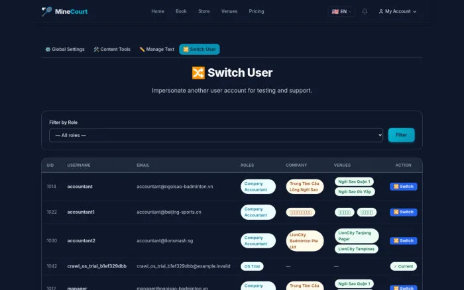The height and width of the screenshot is (290, 464).
Task: Open the Pricing menu item
Action: point(257,11)
